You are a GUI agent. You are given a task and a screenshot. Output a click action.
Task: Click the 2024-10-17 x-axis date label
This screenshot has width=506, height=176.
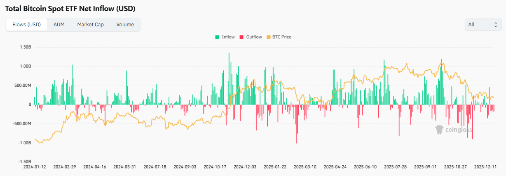(x=215, y=167)
